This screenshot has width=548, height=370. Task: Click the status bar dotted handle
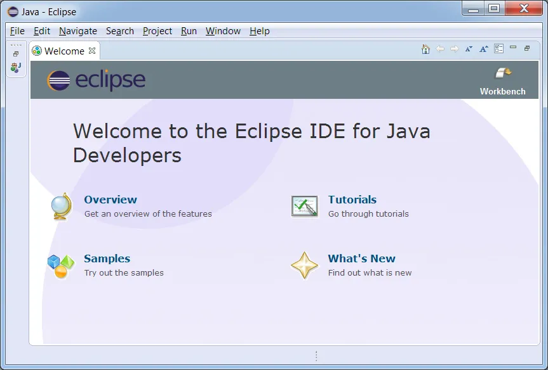316,356
